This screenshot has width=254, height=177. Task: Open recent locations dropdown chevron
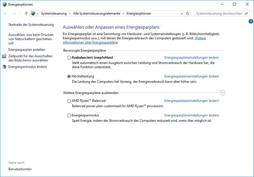(x=20, y=13)
